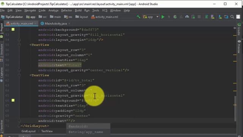Click the Run with Coverage icon
The height and width of the screenshot is (137, 243).
point(181,17)
